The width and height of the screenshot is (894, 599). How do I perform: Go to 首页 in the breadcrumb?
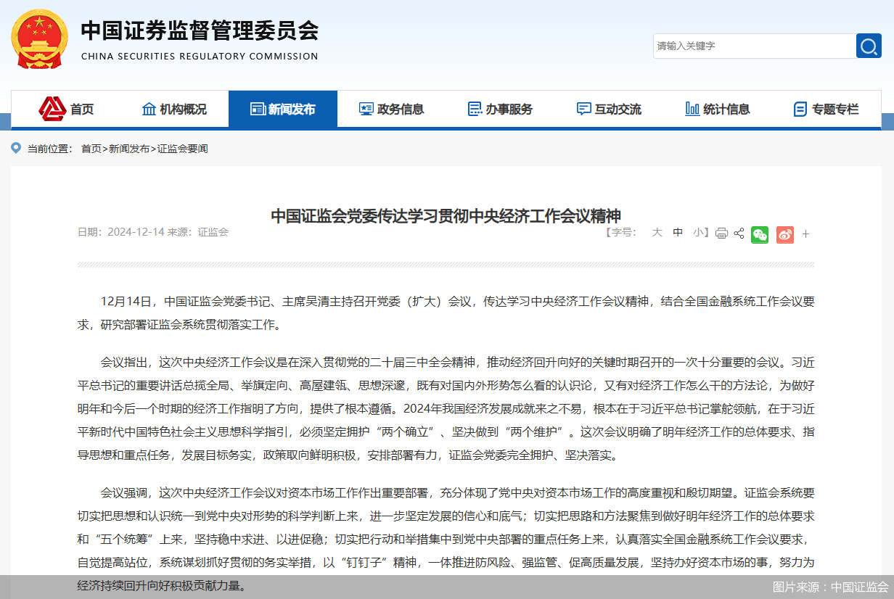91,149
